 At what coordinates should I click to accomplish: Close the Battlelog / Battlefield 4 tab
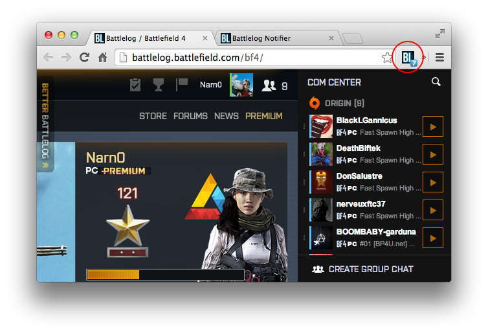tap(205, 38)
